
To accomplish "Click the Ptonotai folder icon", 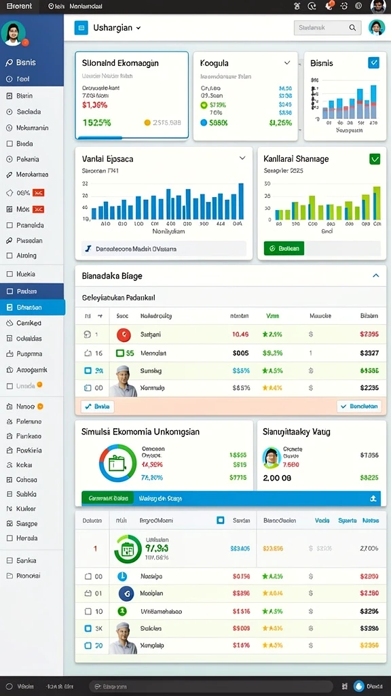I will click(x=9, y=575).
